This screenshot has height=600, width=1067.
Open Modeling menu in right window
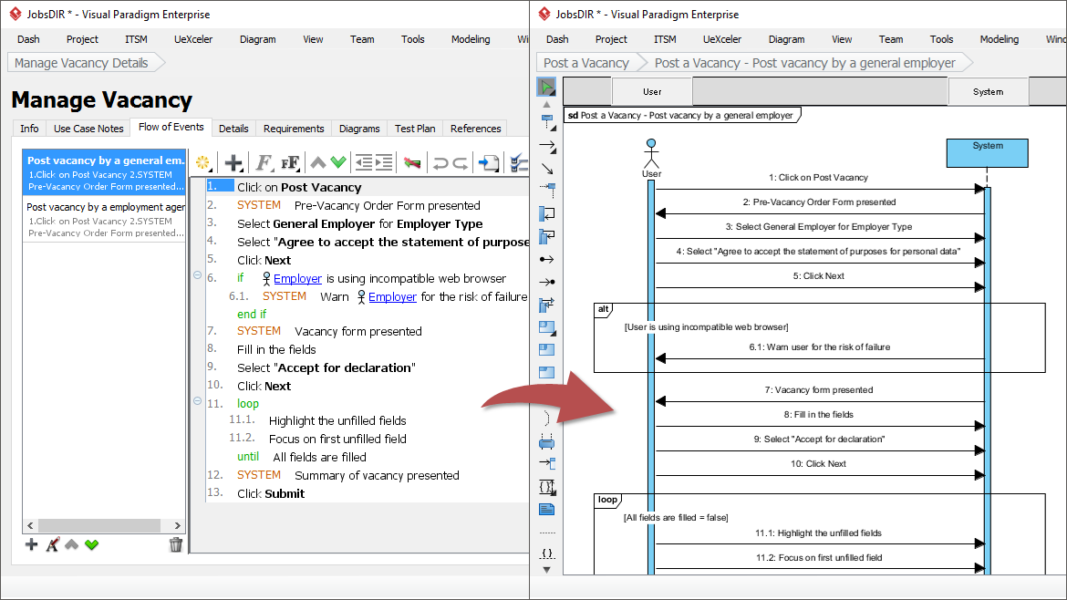coord(999,39)
